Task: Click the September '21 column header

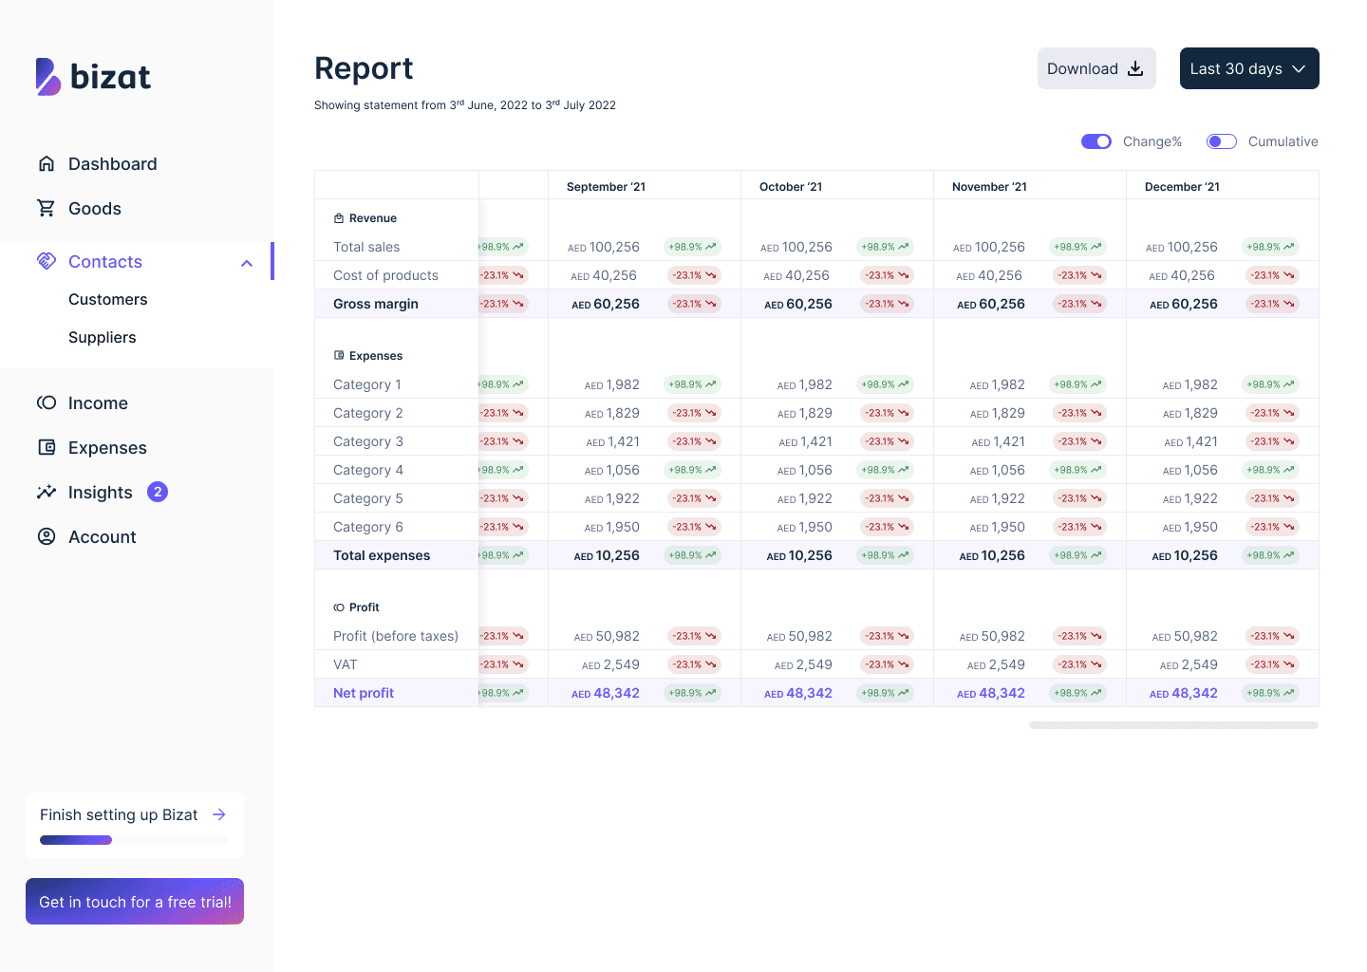Action: click(606, 187)
